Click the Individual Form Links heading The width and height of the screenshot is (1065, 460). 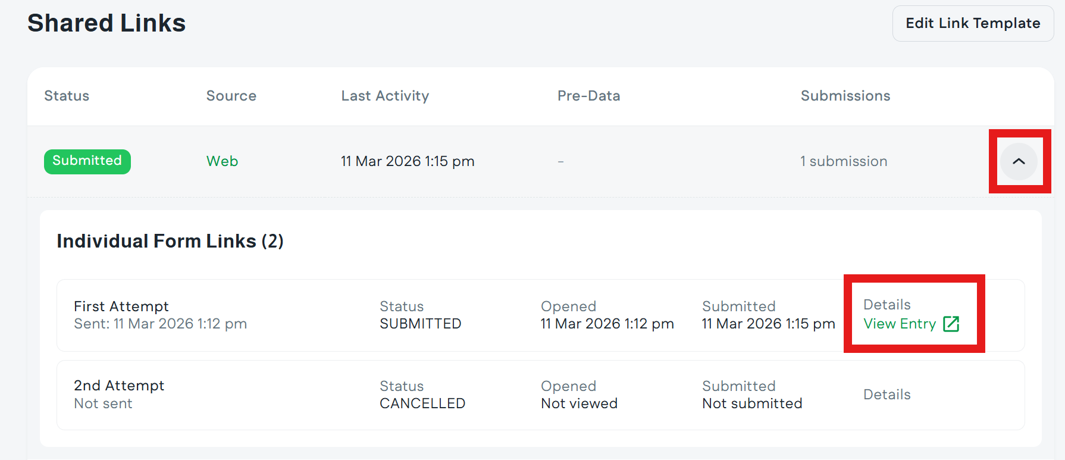pos(170,241)
